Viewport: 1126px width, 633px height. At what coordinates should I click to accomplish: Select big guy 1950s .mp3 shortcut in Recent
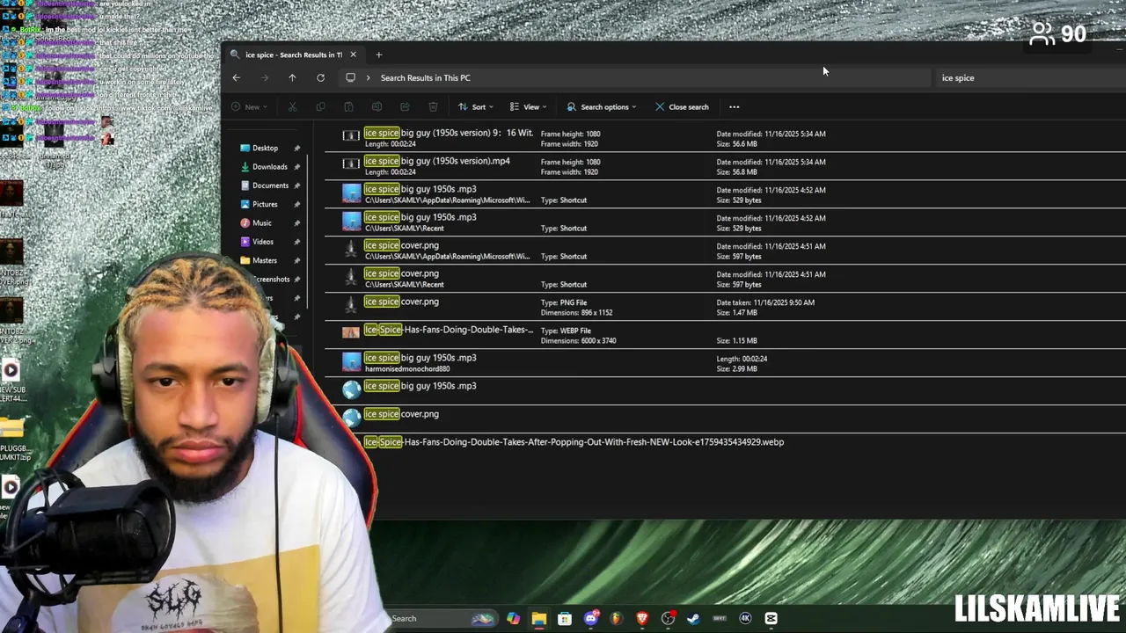pyautogui.click(x=726, y=222)
